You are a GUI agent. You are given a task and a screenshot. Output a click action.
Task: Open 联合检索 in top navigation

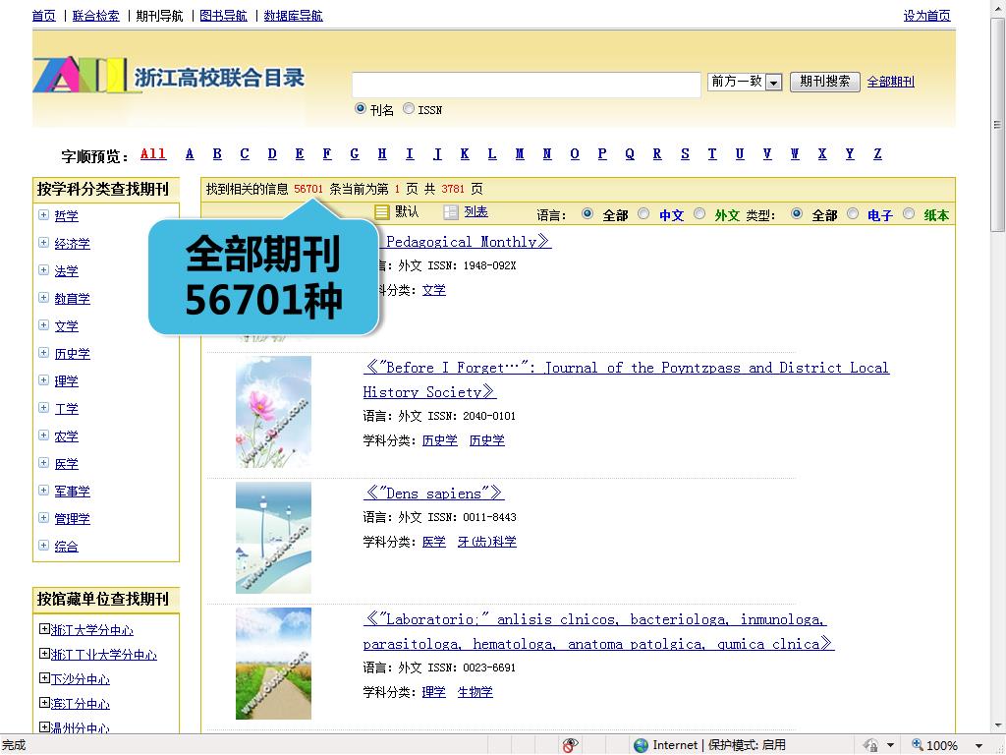pyautogui.click(x=95, y=16)
